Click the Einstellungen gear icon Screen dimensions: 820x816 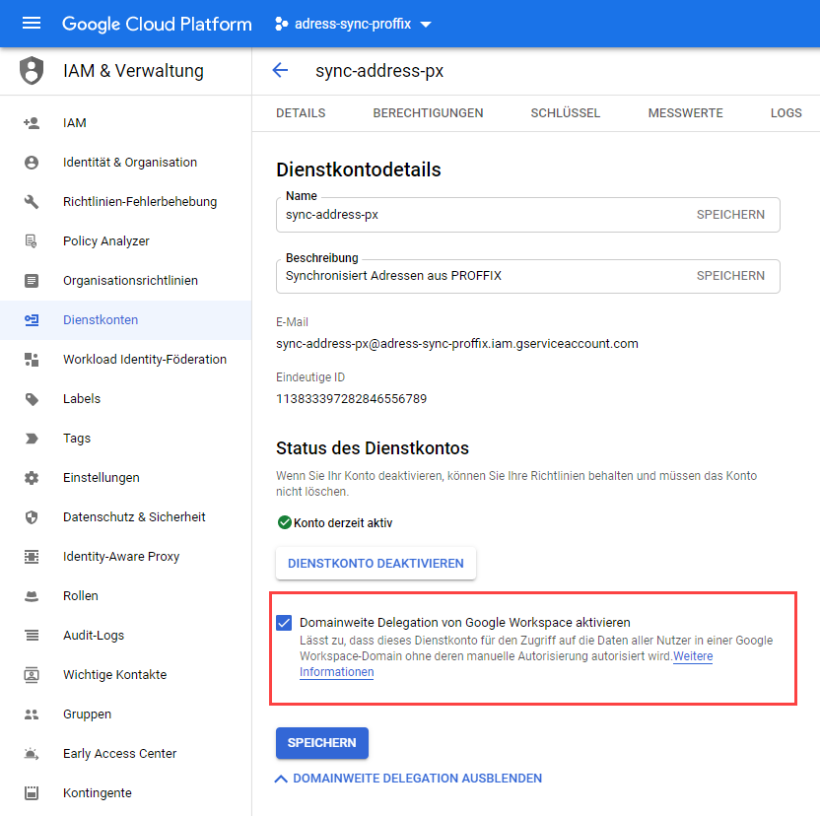[x=32, y=478]
